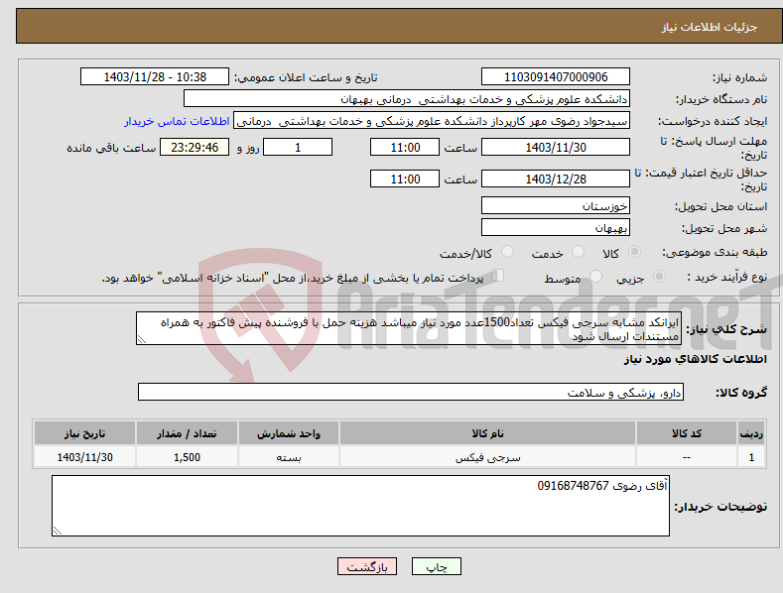Image resolution: width=783 pixels, height=593 pixels.
Task: Click the ردیف column header
Action: tap(751, 433)
